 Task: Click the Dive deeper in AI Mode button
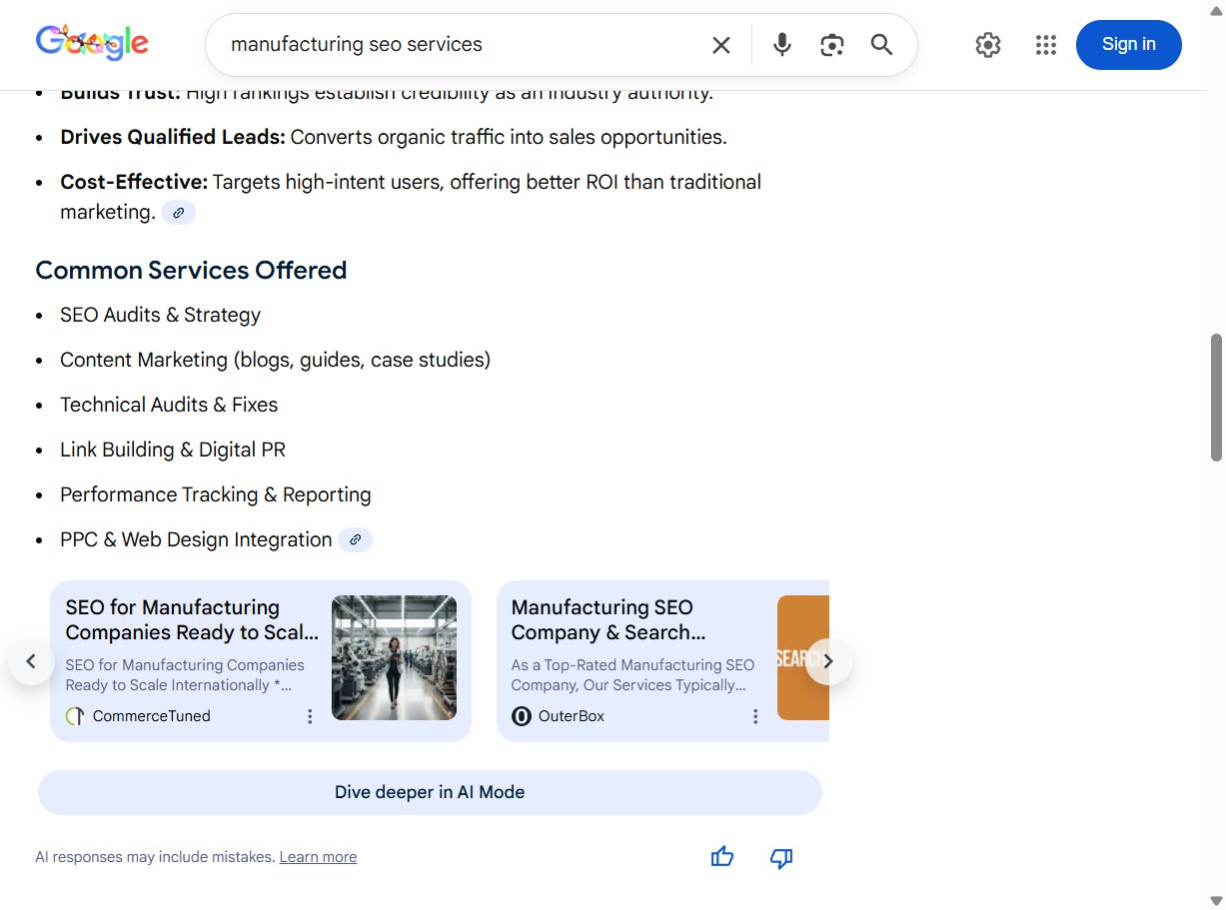pos(430,791)
